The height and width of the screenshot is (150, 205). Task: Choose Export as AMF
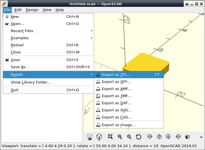pyautogui.click(x=129, y=89)
